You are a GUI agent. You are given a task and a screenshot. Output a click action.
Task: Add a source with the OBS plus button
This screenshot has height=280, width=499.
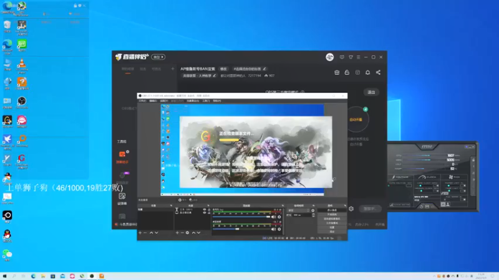pos(177,233)
